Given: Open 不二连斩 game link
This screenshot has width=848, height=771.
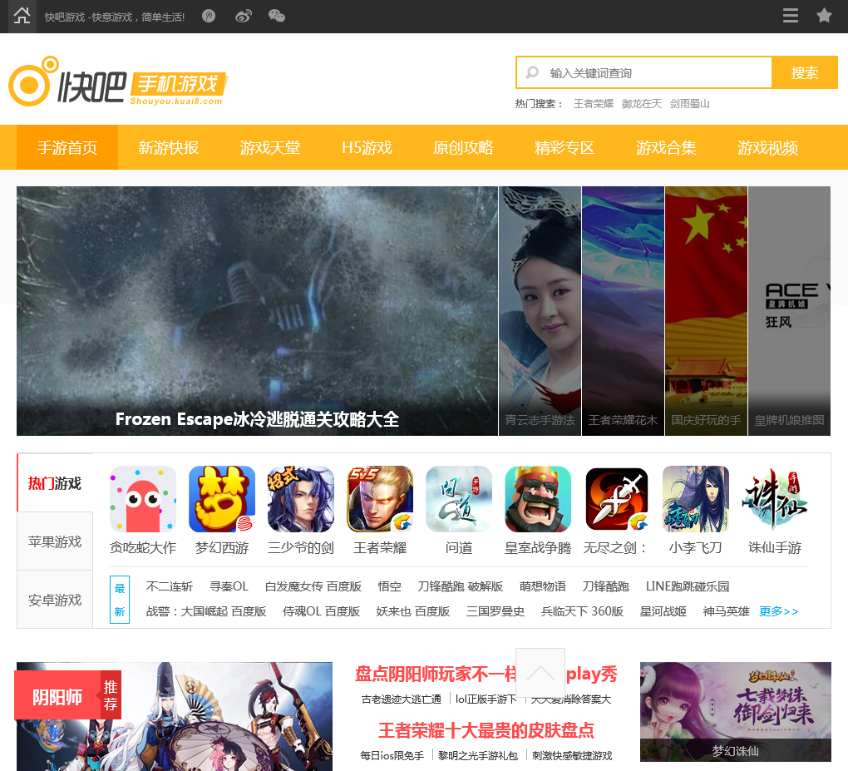Looking at the screenshot, I should [x=170, y=586].
